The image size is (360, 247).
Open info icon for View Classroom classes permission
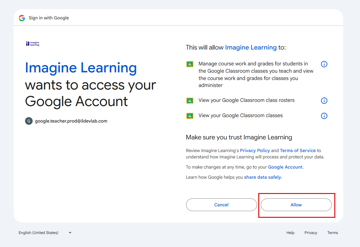point(324,116)
